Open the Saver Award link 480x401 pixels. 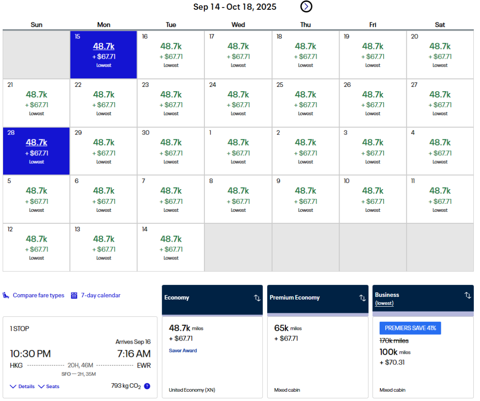pos(183,351)
